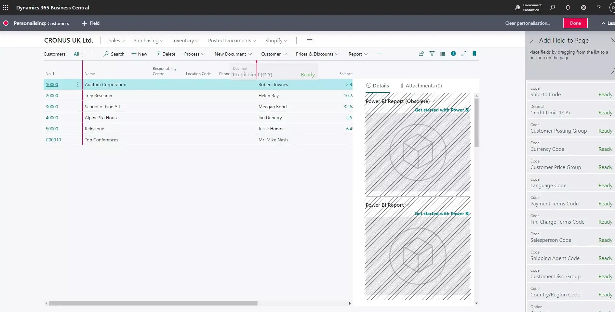The width and height of the screenshot is (615, 312).
Task: Expand the Sales menu
Action: coord(116,41)
